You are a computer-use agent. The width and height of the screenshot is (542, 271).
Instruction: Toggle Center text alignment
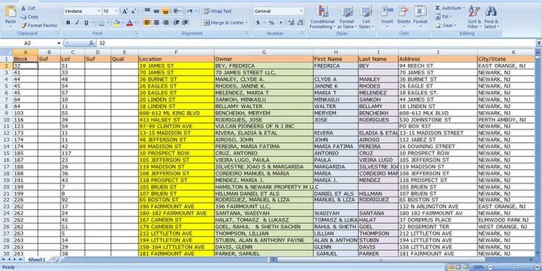click(x=156, y=23)
